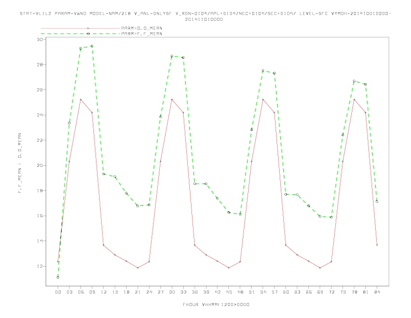This screenshot has width=411, height=318.
Task: Click x-axis tick label 09
Action: pyautogui.click(x=92, y=292)
